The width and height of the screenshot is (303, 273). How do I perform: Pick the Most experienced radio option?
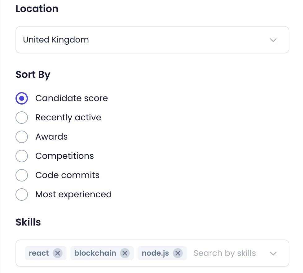[22, 195]
